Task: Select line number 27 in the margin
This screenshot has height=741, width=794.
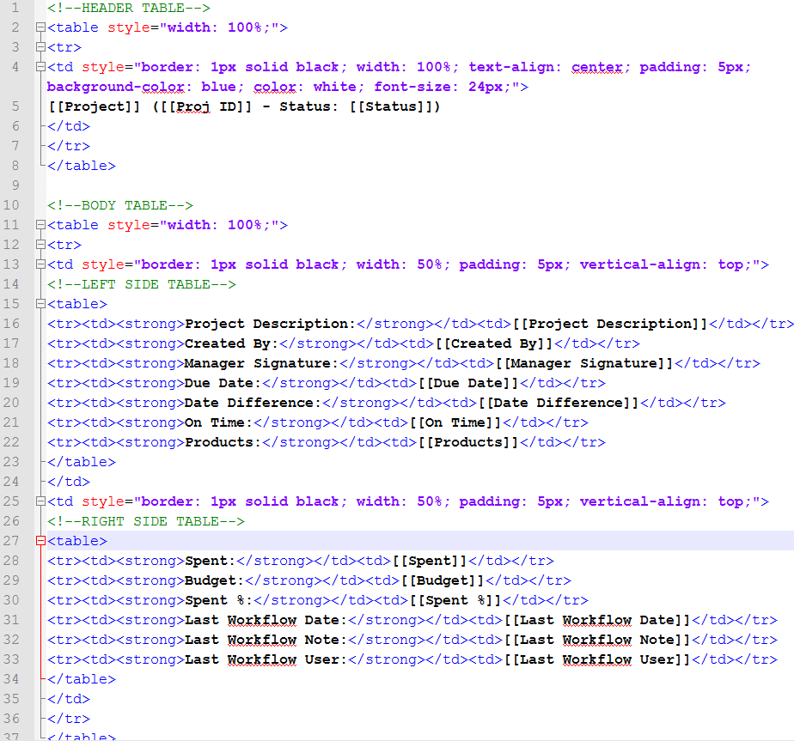Action: click(11, 541)
